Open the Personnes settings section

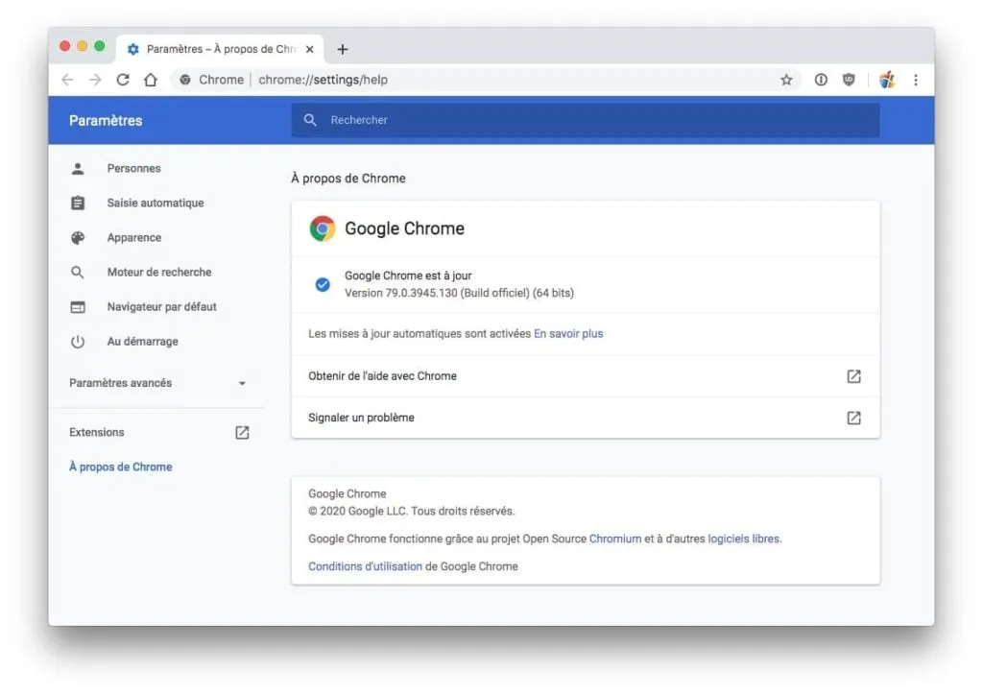[133, 168]
